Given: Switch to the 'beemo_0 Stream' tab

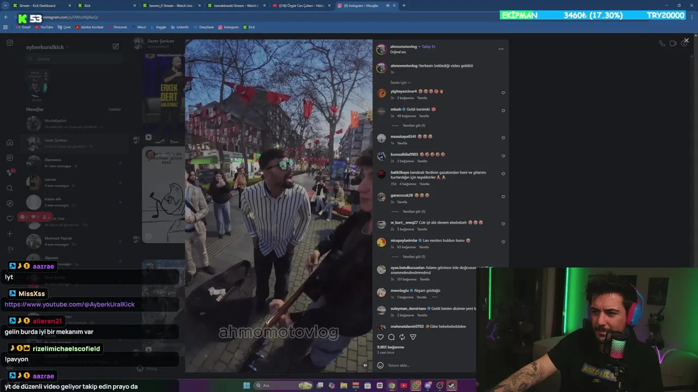Looking at the screenshot, I should point(172,5).
